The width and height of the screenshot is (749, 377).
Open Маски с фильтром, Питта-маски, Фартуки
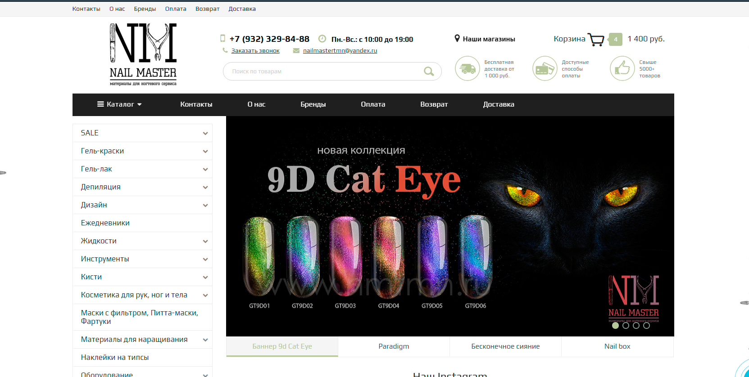pos(143,317)
